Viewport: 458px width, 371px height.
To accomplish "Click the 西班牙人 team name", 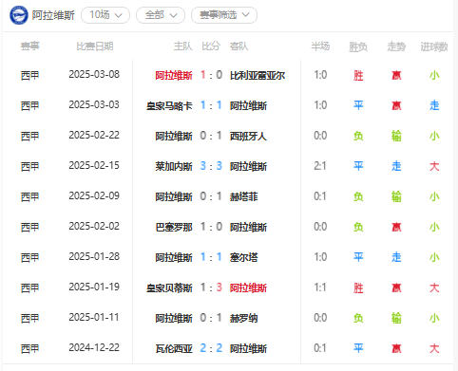I will 248,136.
